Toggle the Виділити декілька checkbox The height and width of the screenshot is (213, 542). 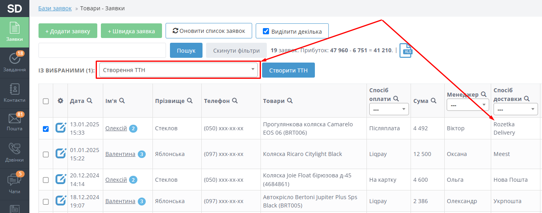pos(266,31)
